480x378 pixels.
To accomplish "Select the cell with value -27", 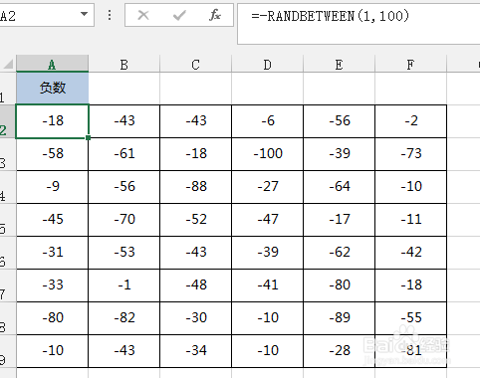I will coord(267,187).
